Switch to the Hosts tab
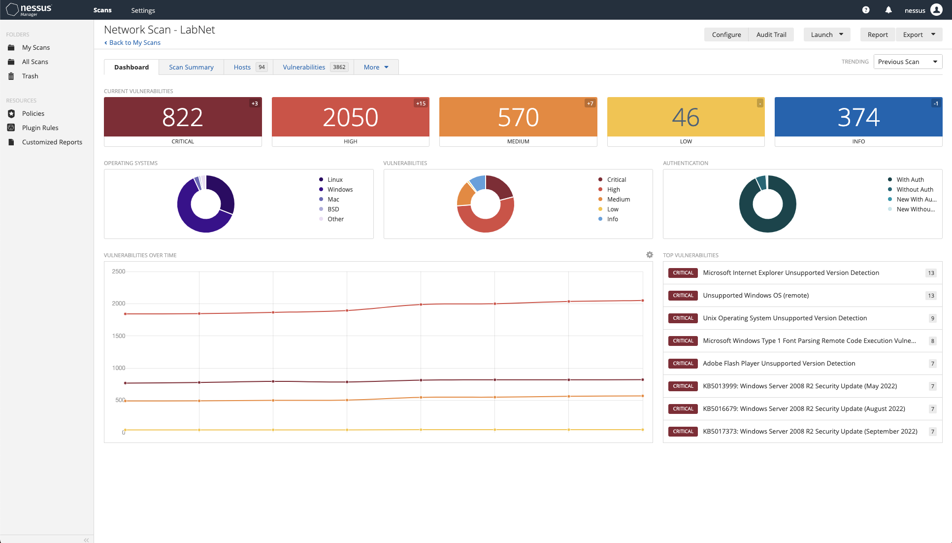 point(248,67)
